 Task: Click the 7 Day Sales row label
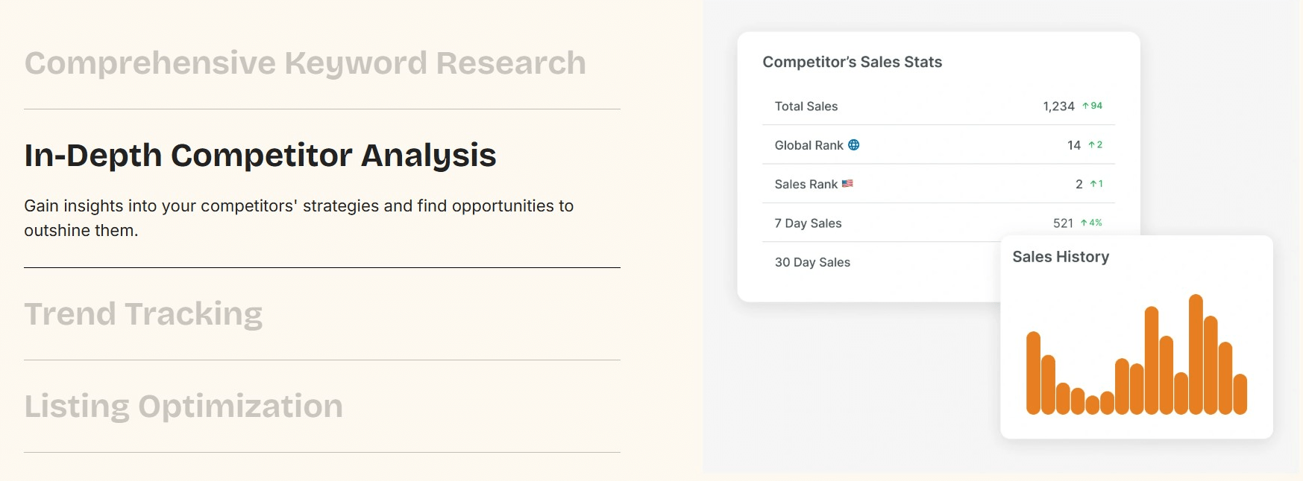click(808, 223)
